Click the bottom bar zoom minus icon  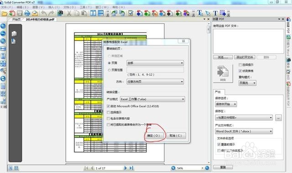[207, 168]
